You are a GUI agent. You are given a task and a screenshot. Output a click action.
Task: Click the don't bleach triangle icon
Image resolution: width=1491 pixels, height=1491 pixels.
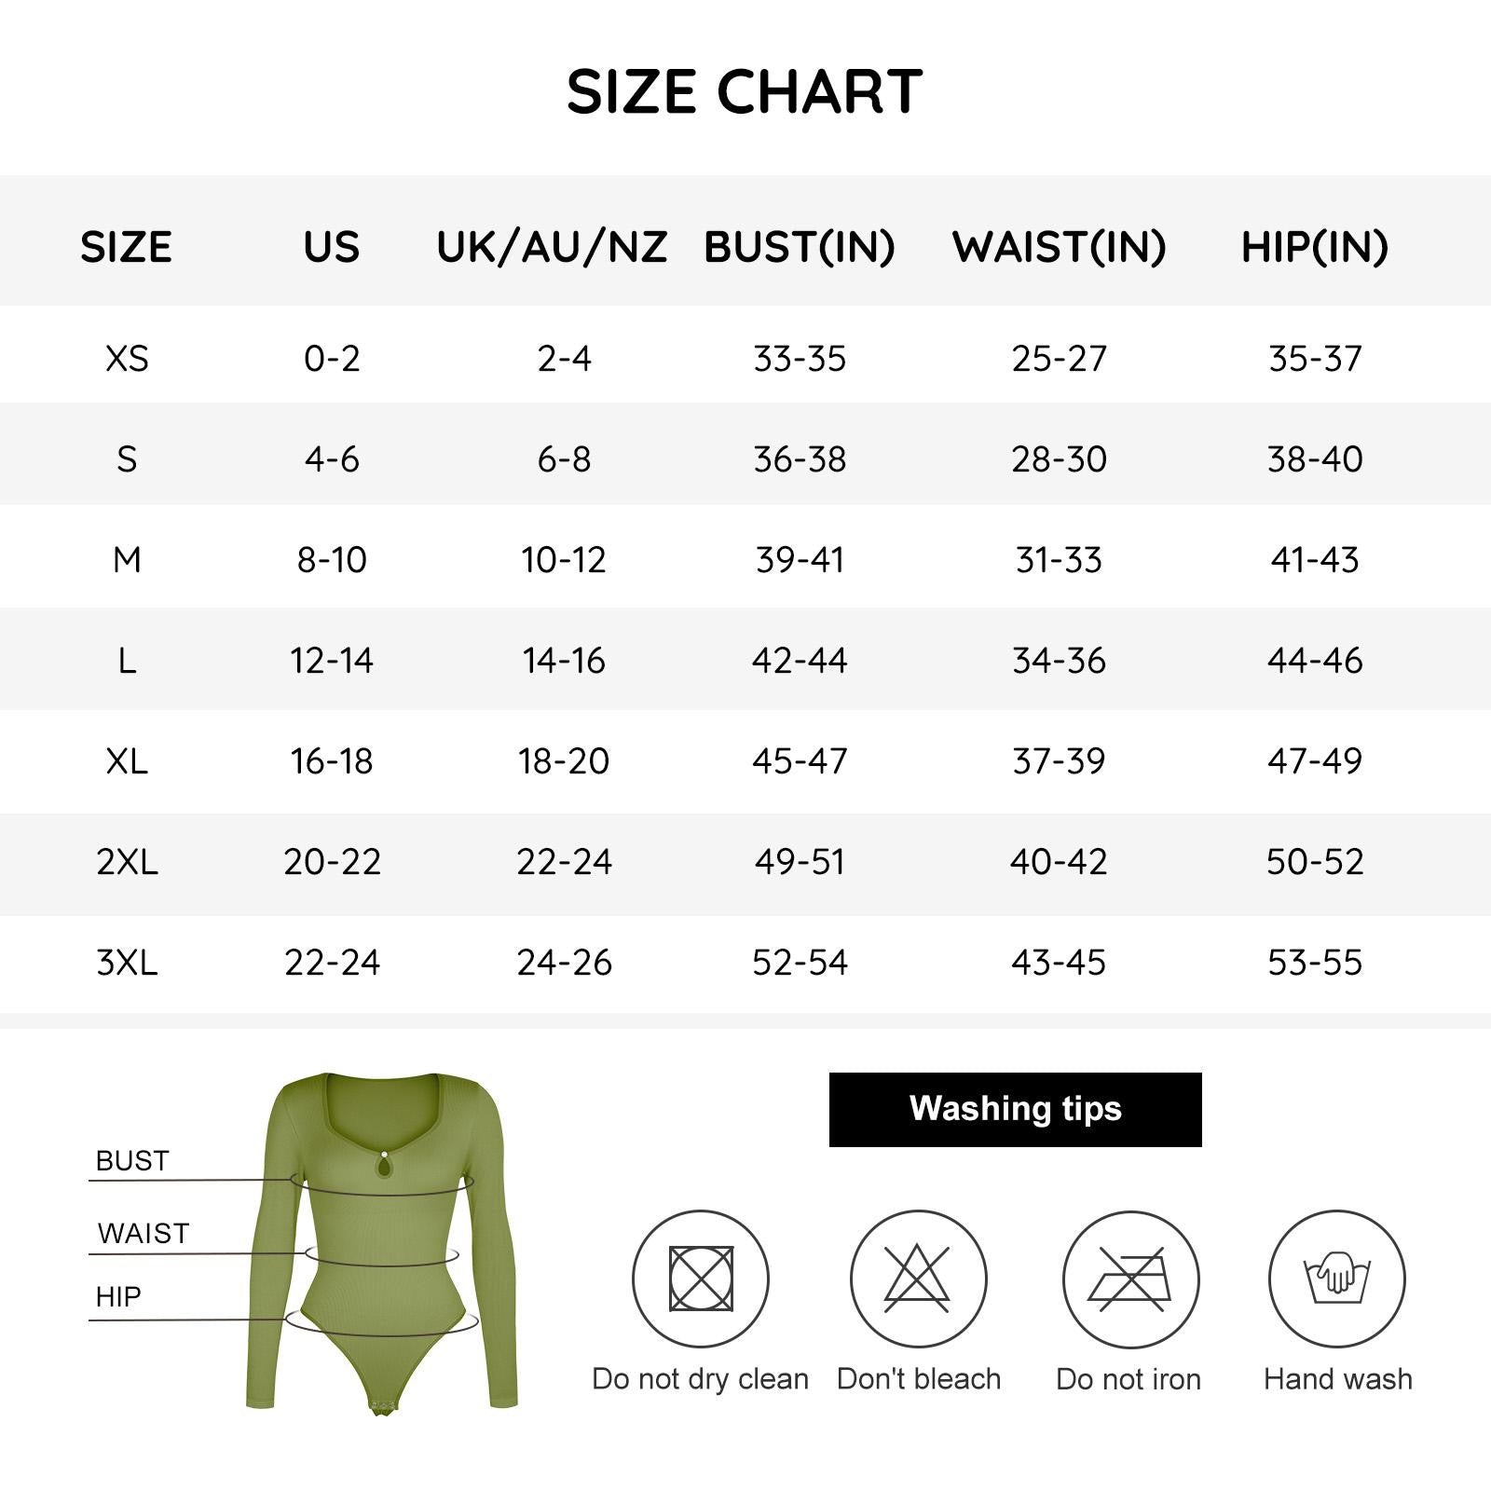[918, 1279]
